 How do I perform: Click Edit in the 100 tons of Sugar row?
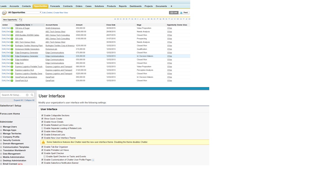point(3,28)
